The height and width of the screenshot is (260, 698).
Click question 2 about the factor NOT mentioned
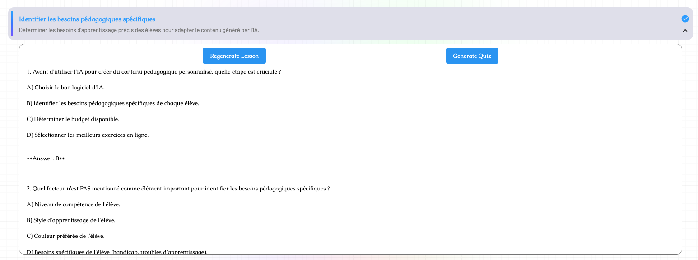pyautogui.click(x=178, y=189)
